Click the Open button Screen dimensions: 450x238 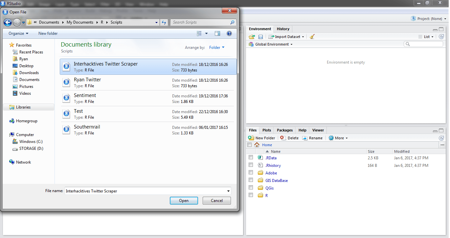pos(184,201)
